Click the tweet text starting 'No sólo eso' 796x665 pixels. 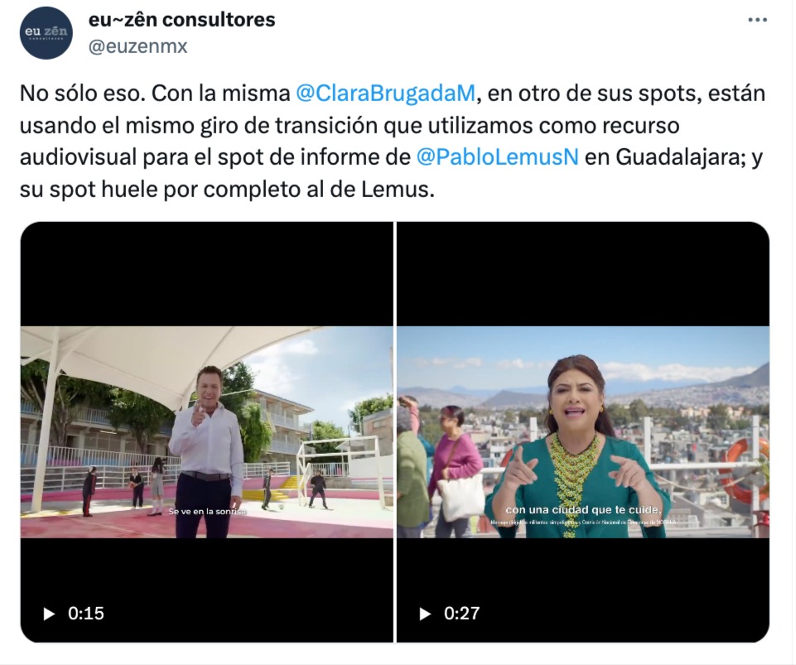(x=393, y=141)
